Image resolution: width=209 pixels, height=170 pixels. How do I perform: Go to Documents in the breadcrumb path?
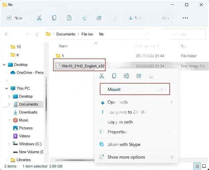[66, 34]
